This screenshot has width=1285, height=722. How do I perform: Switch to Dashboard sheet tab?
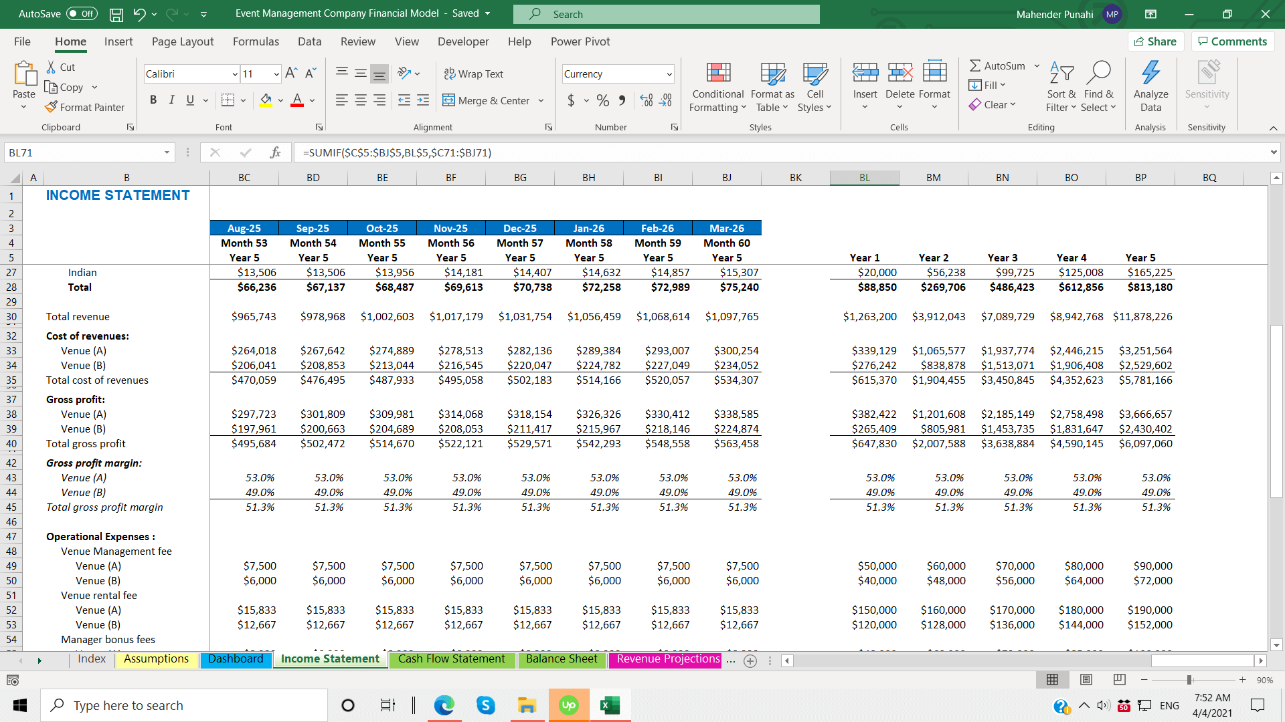(236, 659)
